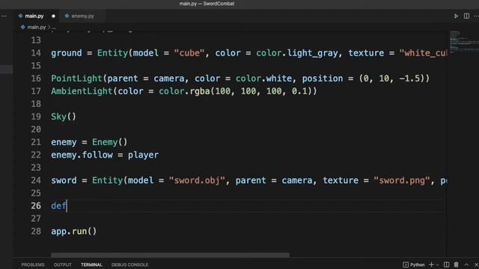Open the TERMINAL panel tab
The height and width of the screenshot is (269, 479).
(91, 265)
